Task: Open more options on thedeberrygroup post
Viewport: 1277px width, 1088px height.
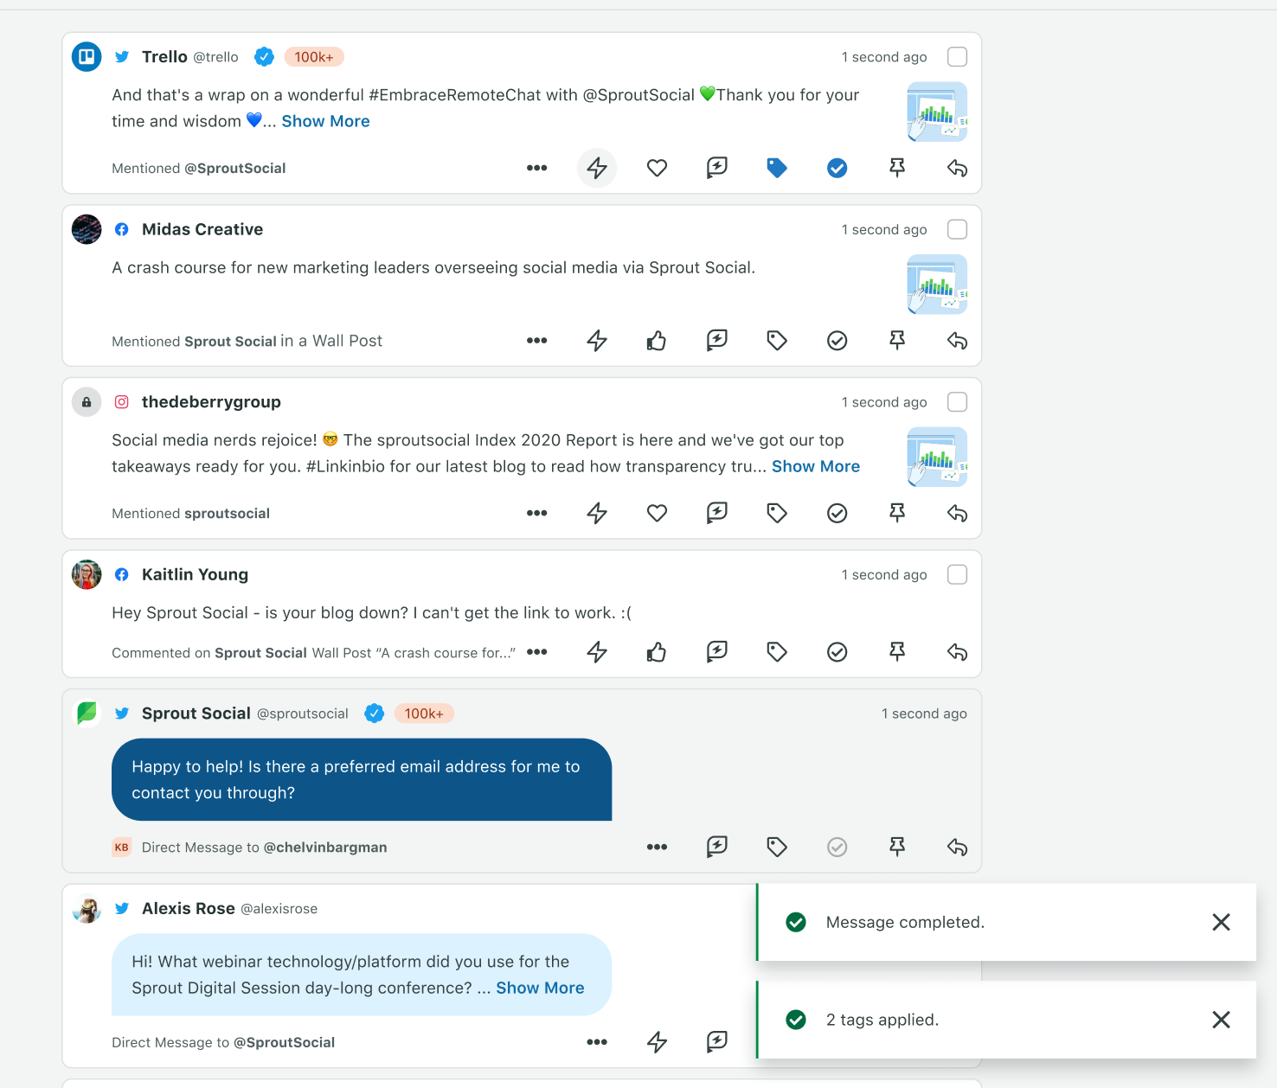Action: pos(536,513)
